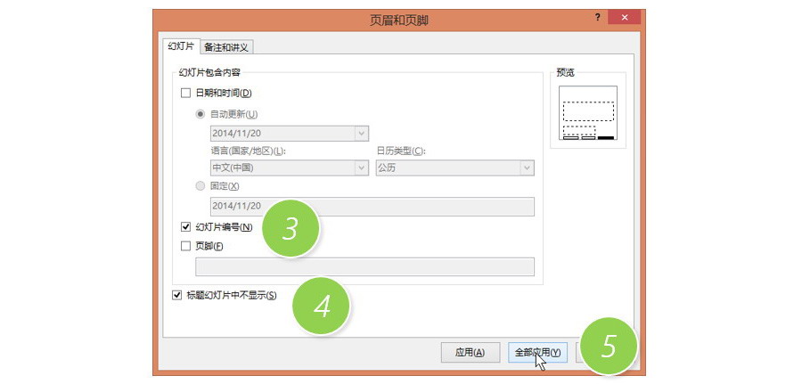This screenshot has width=802, height=384.
Task: Click the footer text input field
Action: (364, 267)
